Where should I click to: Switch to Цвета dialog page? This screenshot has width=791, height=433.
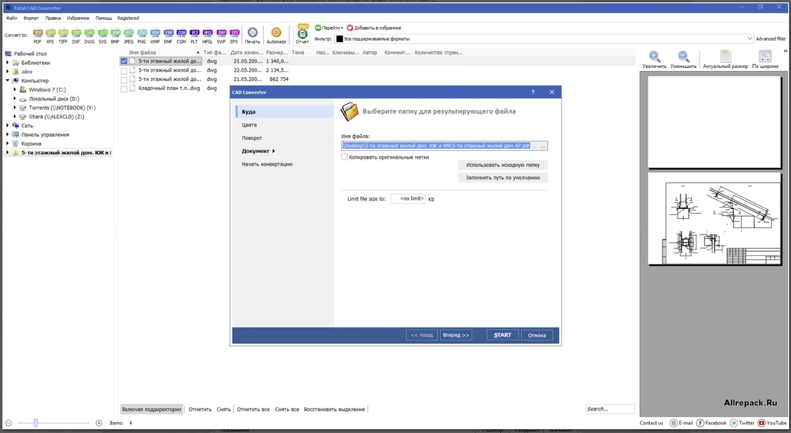coord(249,125)
